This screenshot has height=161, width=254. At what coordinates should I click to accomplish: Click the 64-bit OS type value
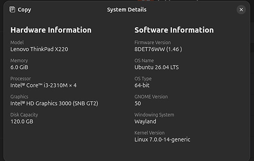pos(142,85)
